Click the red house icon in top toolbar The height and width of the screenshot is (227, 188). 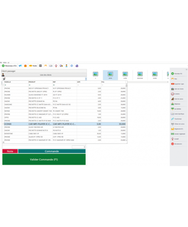(56, 66)
